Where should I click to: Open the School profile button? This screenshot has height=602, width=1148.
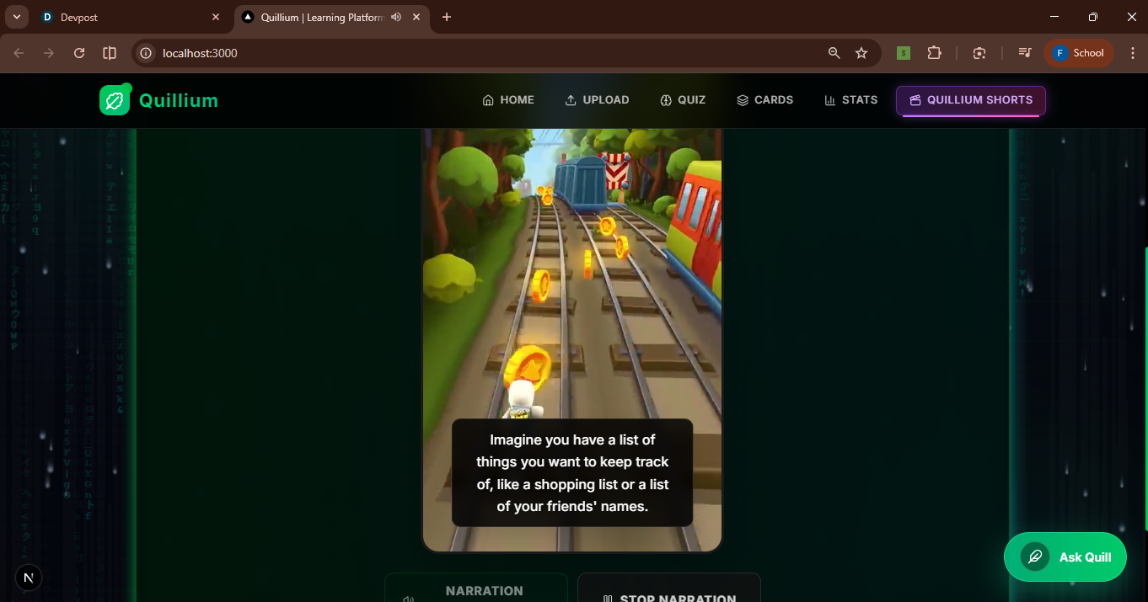click(x=1079, y=53)
